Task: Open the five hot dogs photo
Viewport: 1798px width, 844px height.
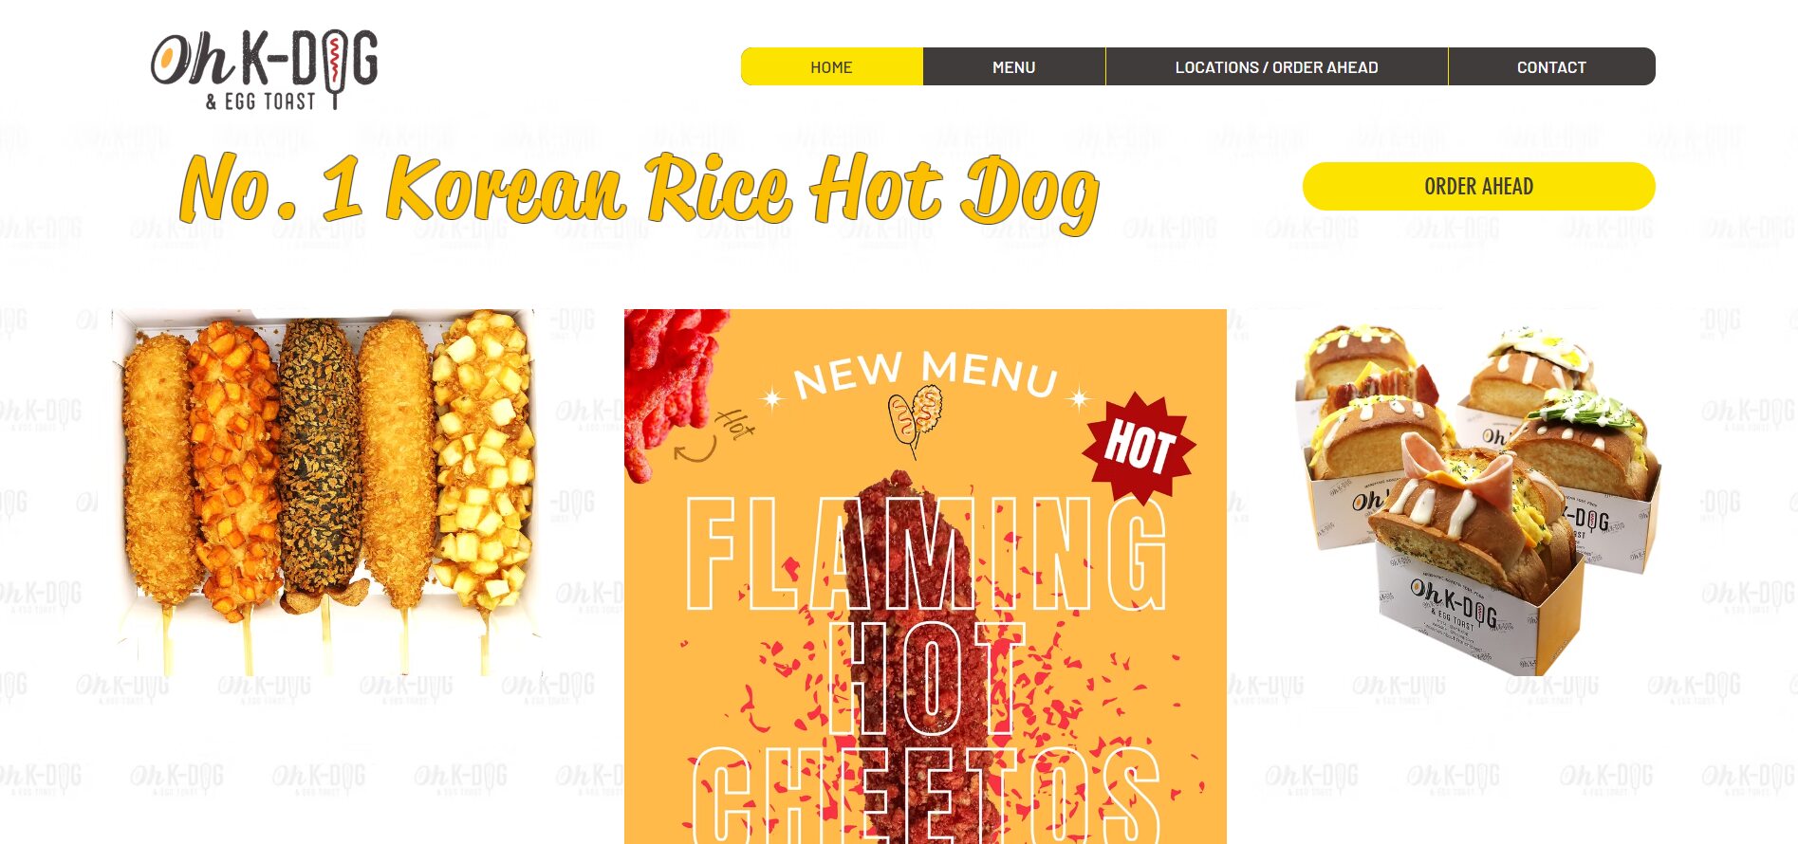Action: [327, 491]
